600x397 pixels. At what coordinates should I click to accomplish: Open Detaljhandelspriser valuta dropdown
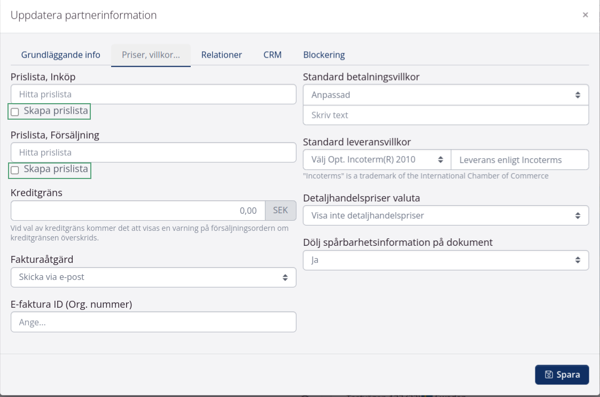coord(446,215)
